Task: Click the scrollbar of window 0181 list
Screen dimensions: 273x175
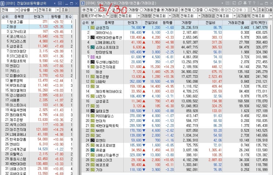Action: 76,49
